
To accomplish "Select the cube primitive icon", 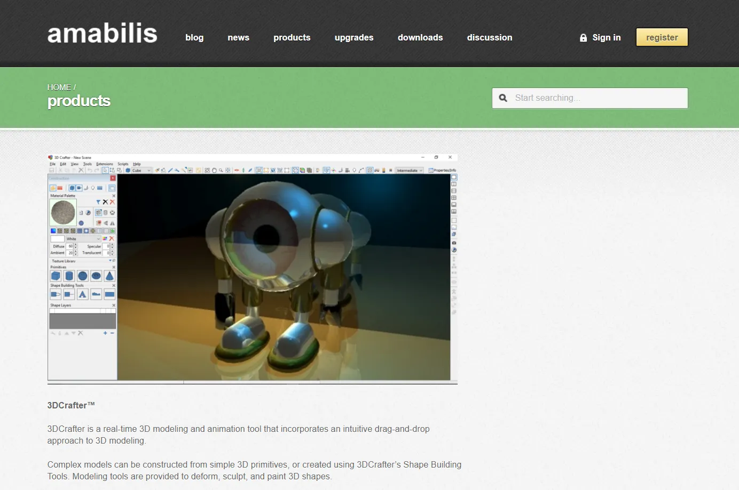I will tap(56, 276).
